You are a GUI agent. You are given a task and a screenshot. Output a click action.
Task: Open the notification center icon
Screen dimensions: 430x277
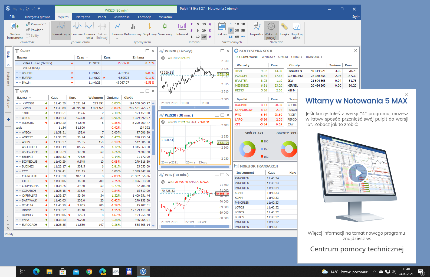pyautogui.click(x=421, y=272)
